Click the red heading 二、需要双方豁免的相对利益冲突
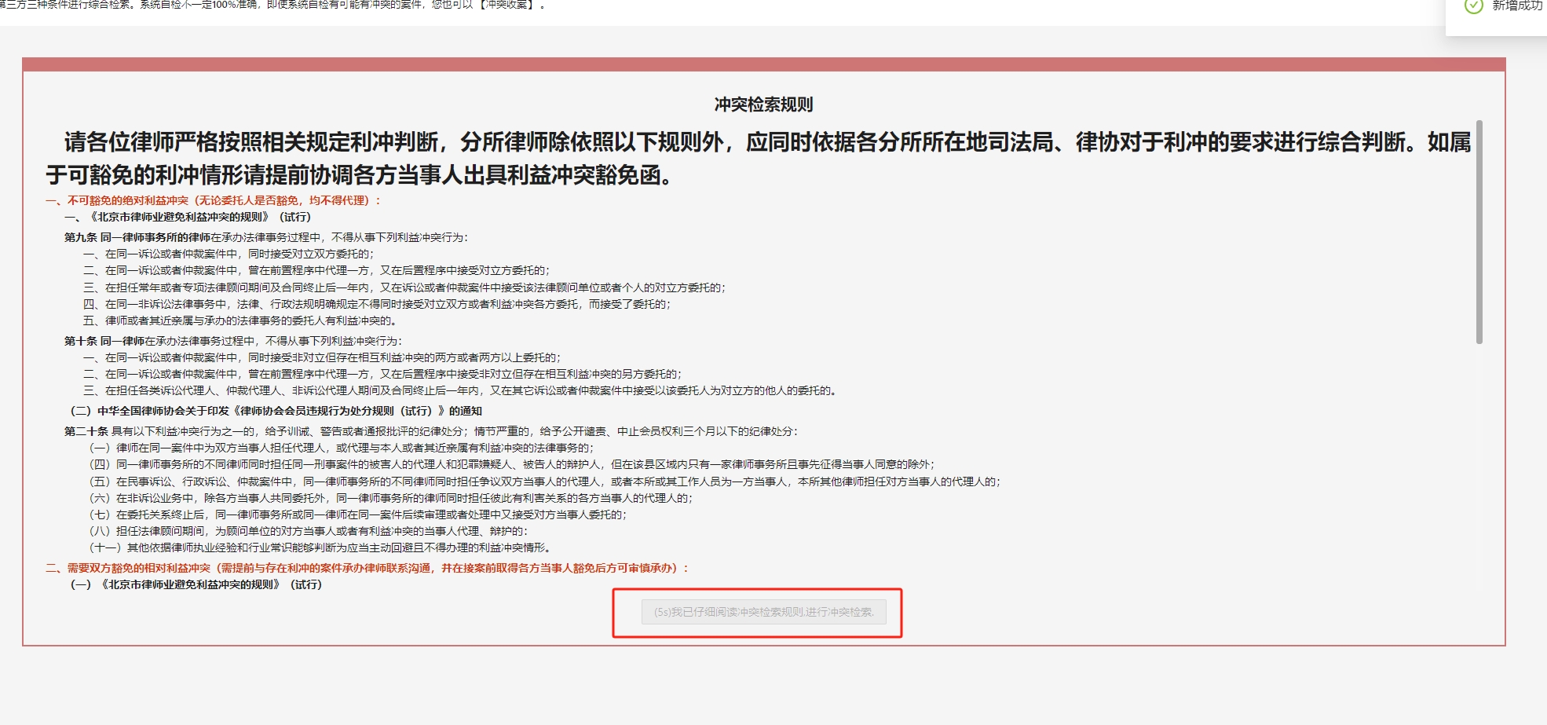Image resolution: width=1547 pixels, height=725 pixels. pos(367,568)
